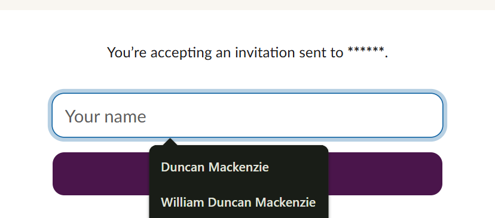Choose William Duncan Mackenzie from suggestions
Screen dimensions: 495x218
[x=239, y=202]
